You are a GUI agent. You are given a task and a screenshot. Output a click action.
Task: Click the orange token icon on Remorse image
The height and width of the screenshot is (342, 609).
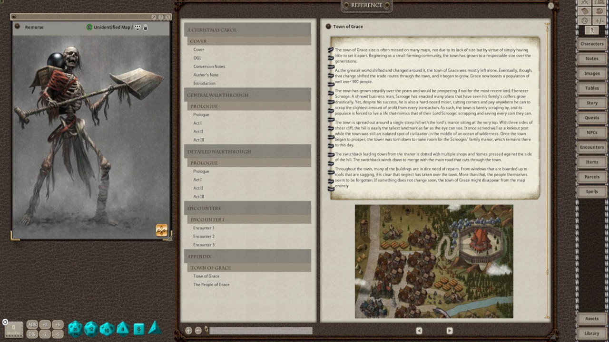pos(161,230)
